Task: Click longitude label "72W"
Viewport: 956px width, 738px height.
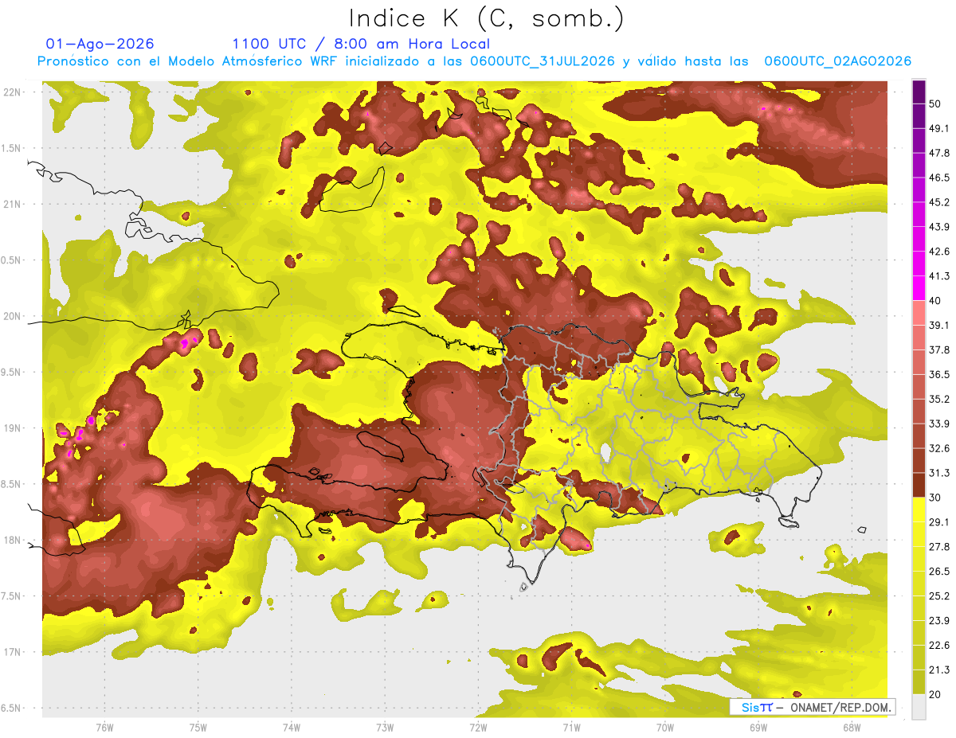Action: [478, 728]
